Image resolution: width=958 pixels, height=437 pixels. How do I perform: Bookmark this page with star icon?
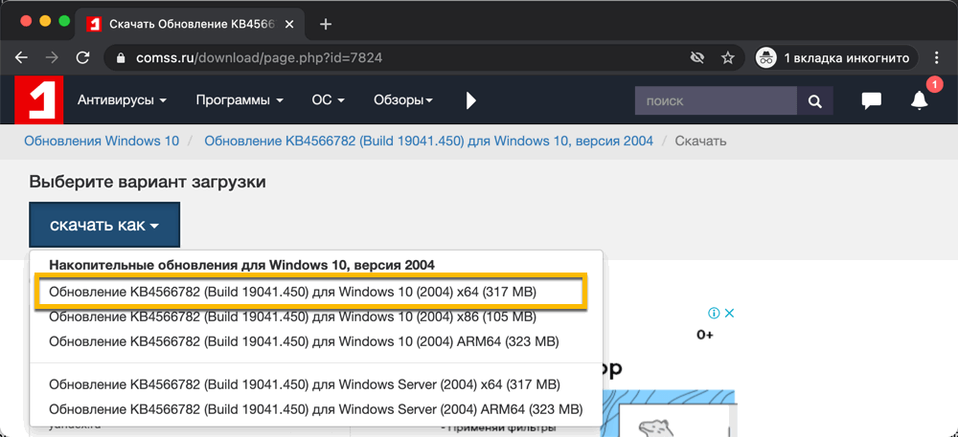[x=728, y=57]
